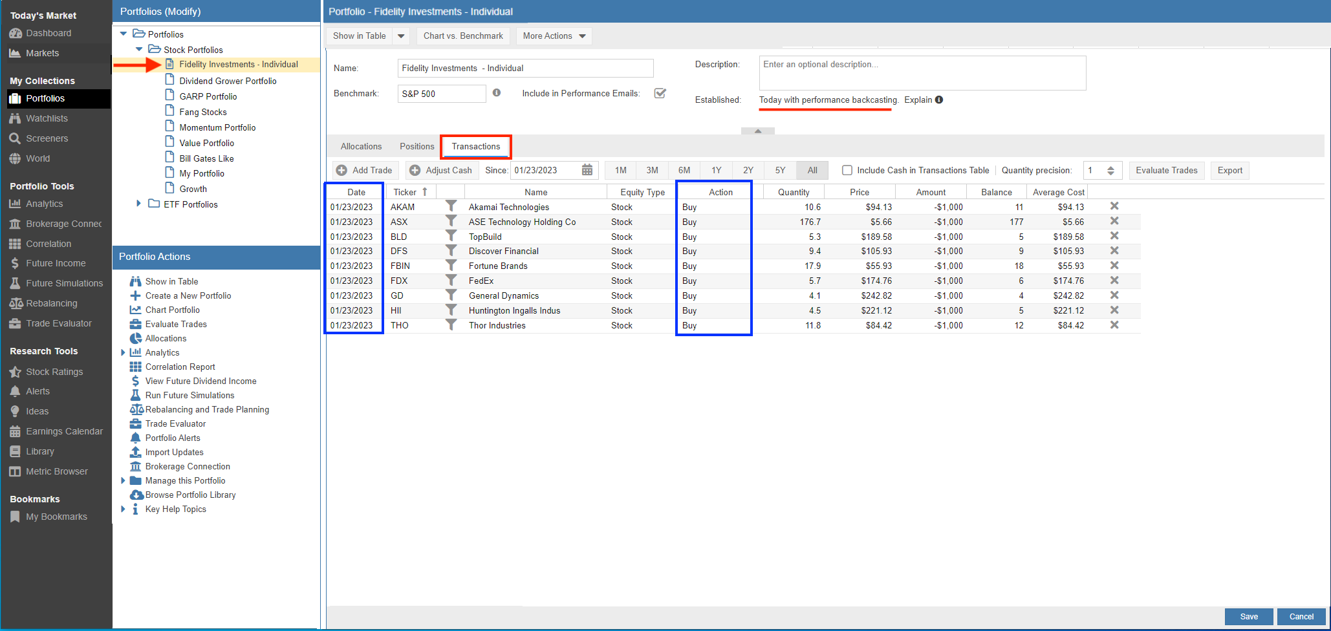Viewport: 1331px width, 631px height.
Task: Toggle Include in Performance Emails checkbox
Action: click(x=660, y=93)
